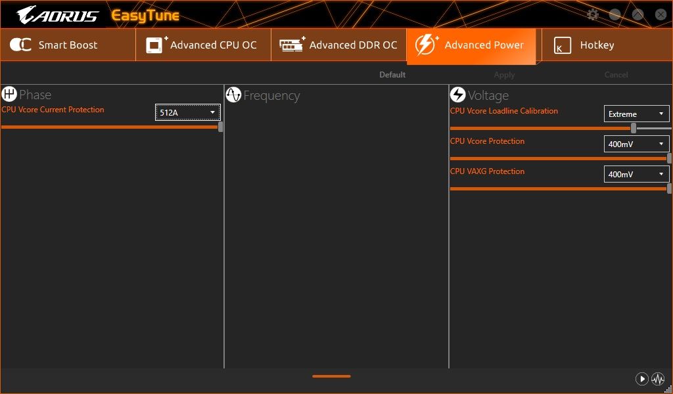673x394 pixels.
Task: Select the Advanced Power tab
Action: [471, 47]
